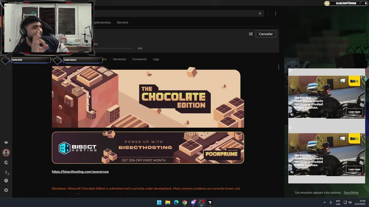Open the help question mark icon
Image resolution: width=369 pixels, height=207 pixels.
point(6,181)
